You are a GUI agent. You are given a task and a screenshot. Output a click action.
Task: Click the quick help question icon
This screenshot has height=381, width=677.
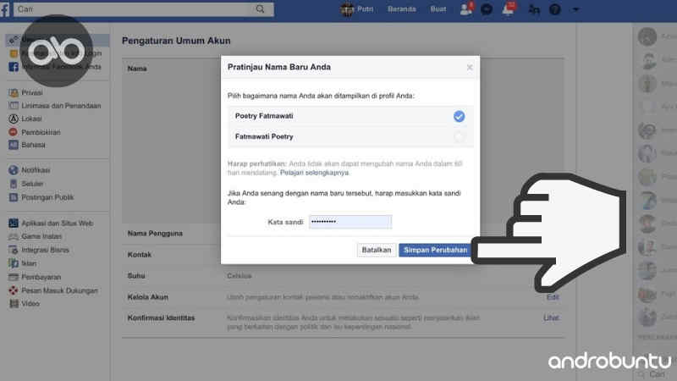555,9
